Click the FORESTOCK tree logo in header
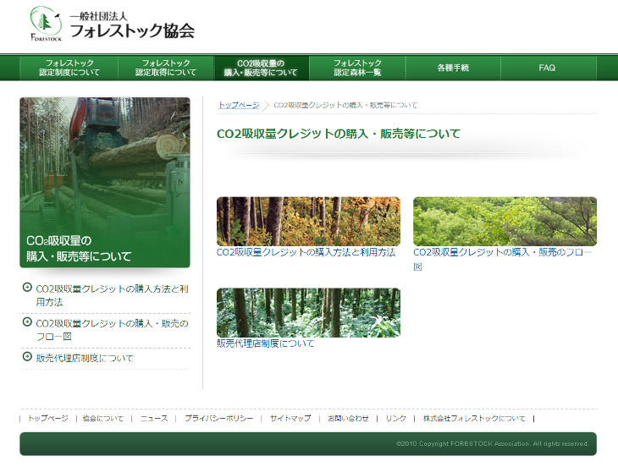Viewport: 618px width, 467px height. (46, 25)
